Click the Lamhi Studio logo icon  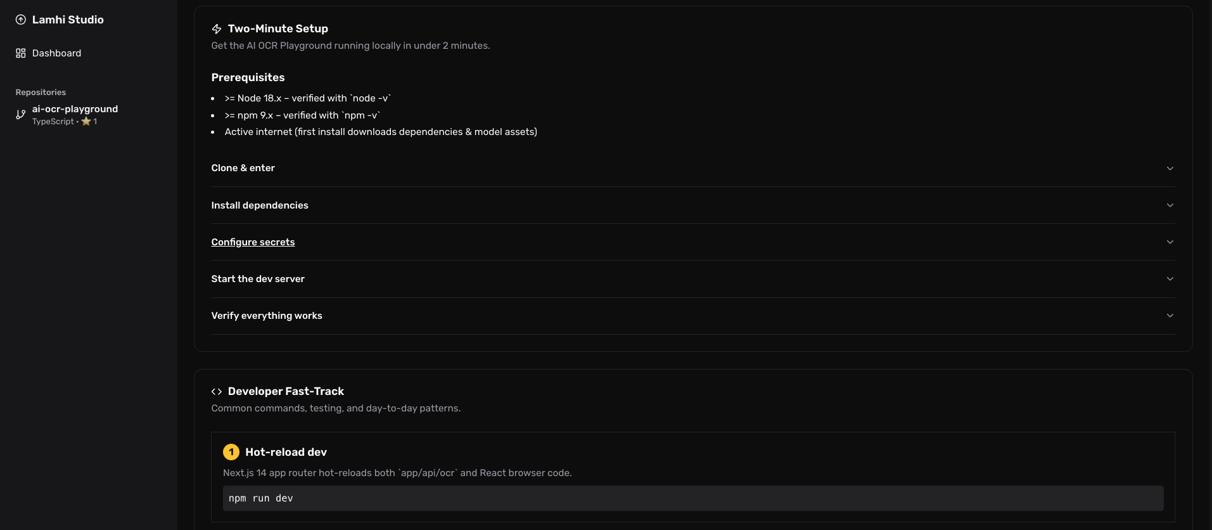point(21,20)
